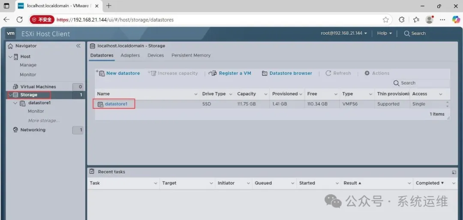463x220 pixels.
Task: Click the not secure warning badge
Action: 42,20
